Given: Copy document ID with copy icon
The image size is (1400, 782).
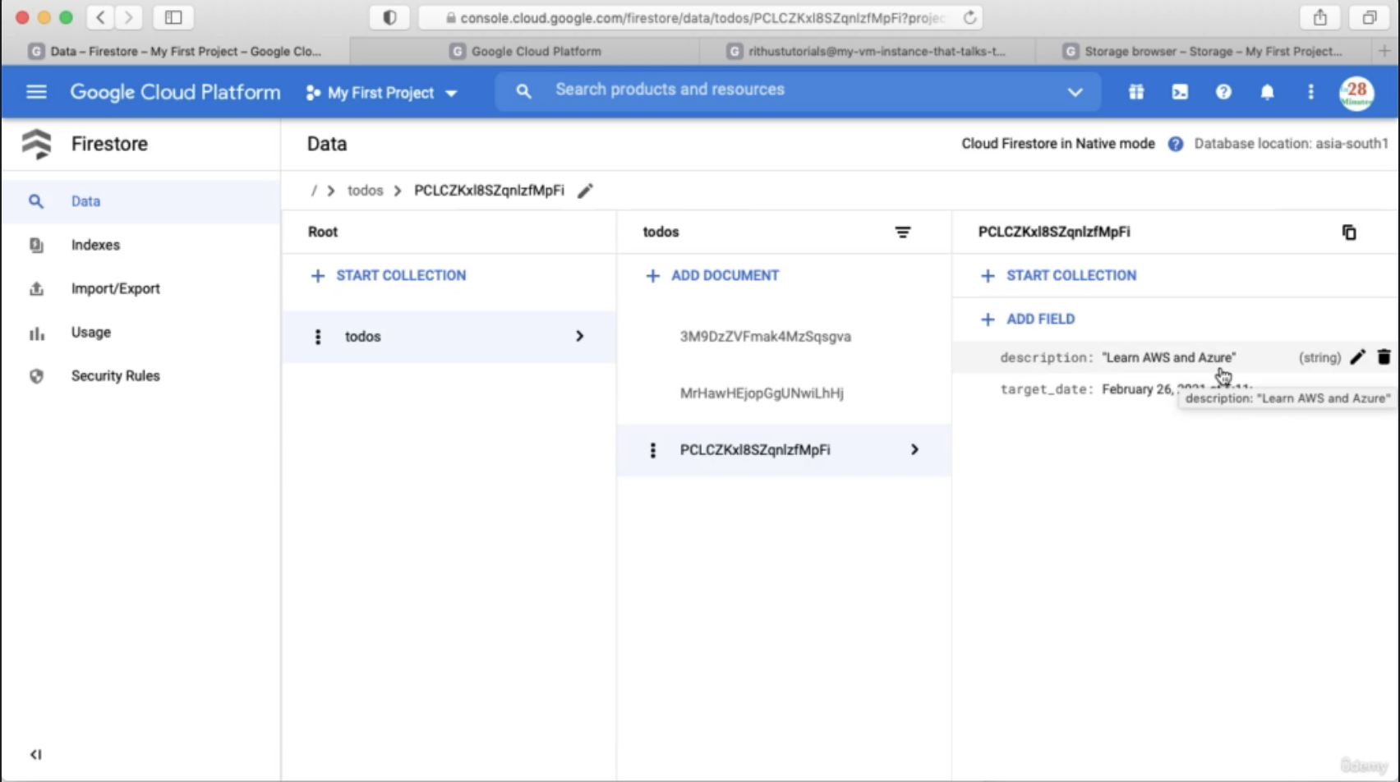Looking at the screenshot, I should (x=1349, y=232).
